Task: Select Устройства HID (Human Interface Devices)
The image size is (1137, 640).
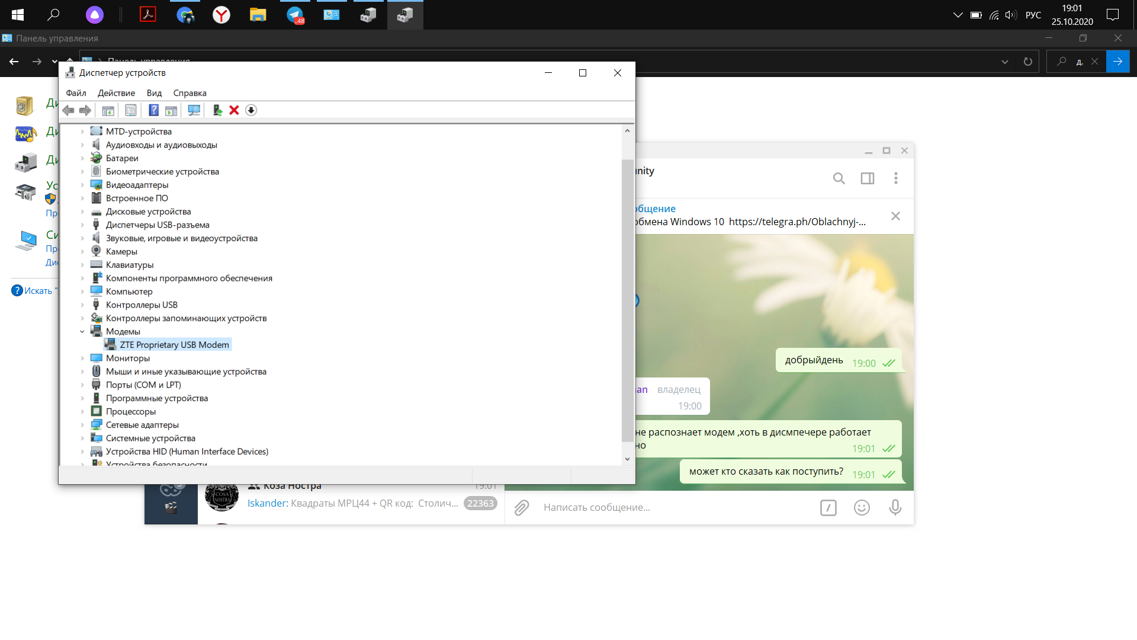Action: [x=187, y=452]
